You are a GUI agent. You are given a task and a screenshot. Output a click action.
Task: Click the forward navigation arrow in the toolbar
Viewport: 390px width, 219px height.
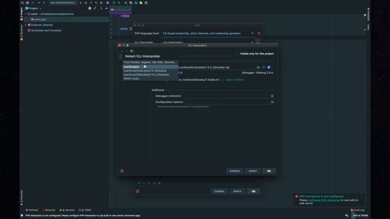click(x=44, y=2)
